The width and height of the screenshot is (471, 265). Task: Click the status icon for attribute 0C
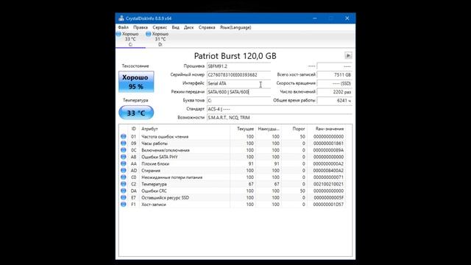(x=124, y=150)
